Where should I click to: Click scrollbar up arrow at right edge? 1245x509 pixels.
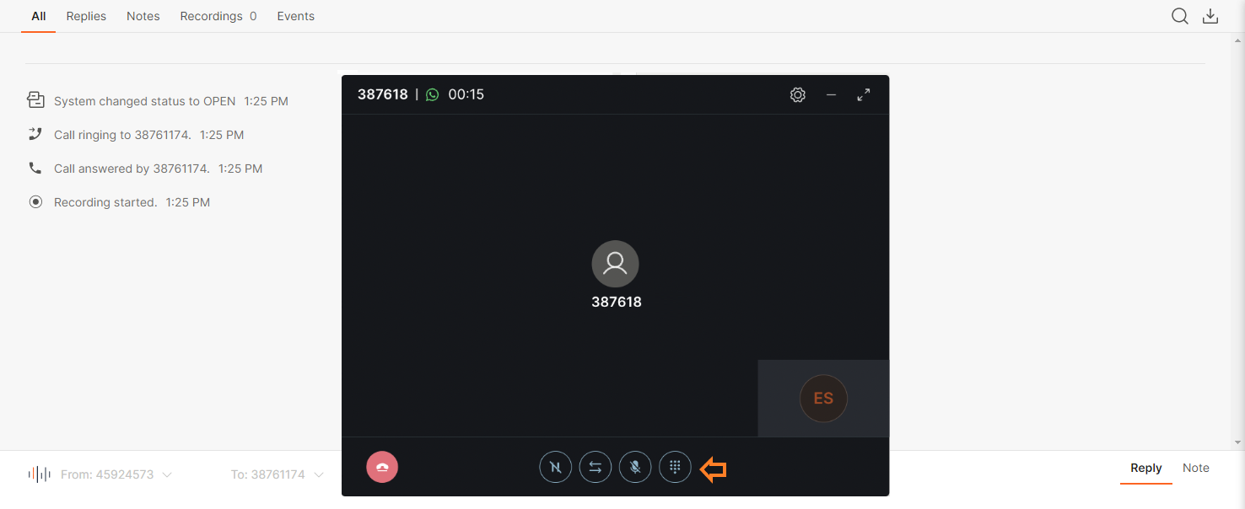[x=1238, y=39]
